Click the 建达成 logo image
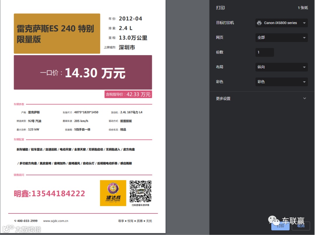315x235 pixels. pyautogui.click(x=113, y=193)
